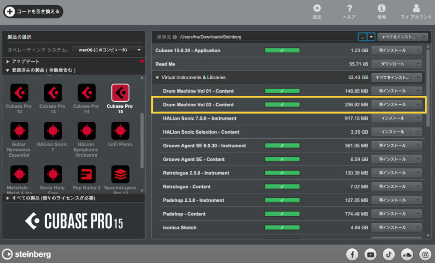The image size is (435, 263).
Task: Install HALion Sonic Selection Content
Action: (393, 132)
